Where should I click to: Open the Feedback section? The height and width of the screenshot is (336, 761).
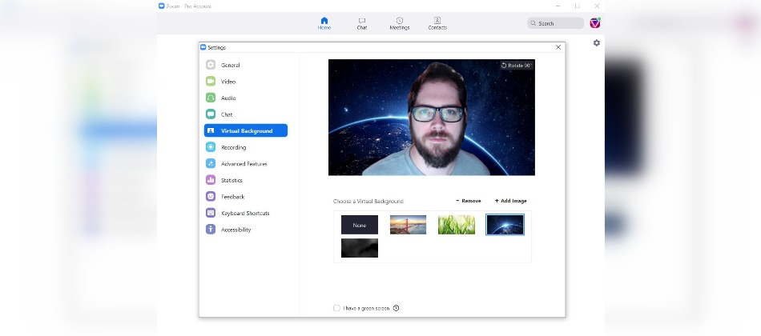tap(232, 197)
